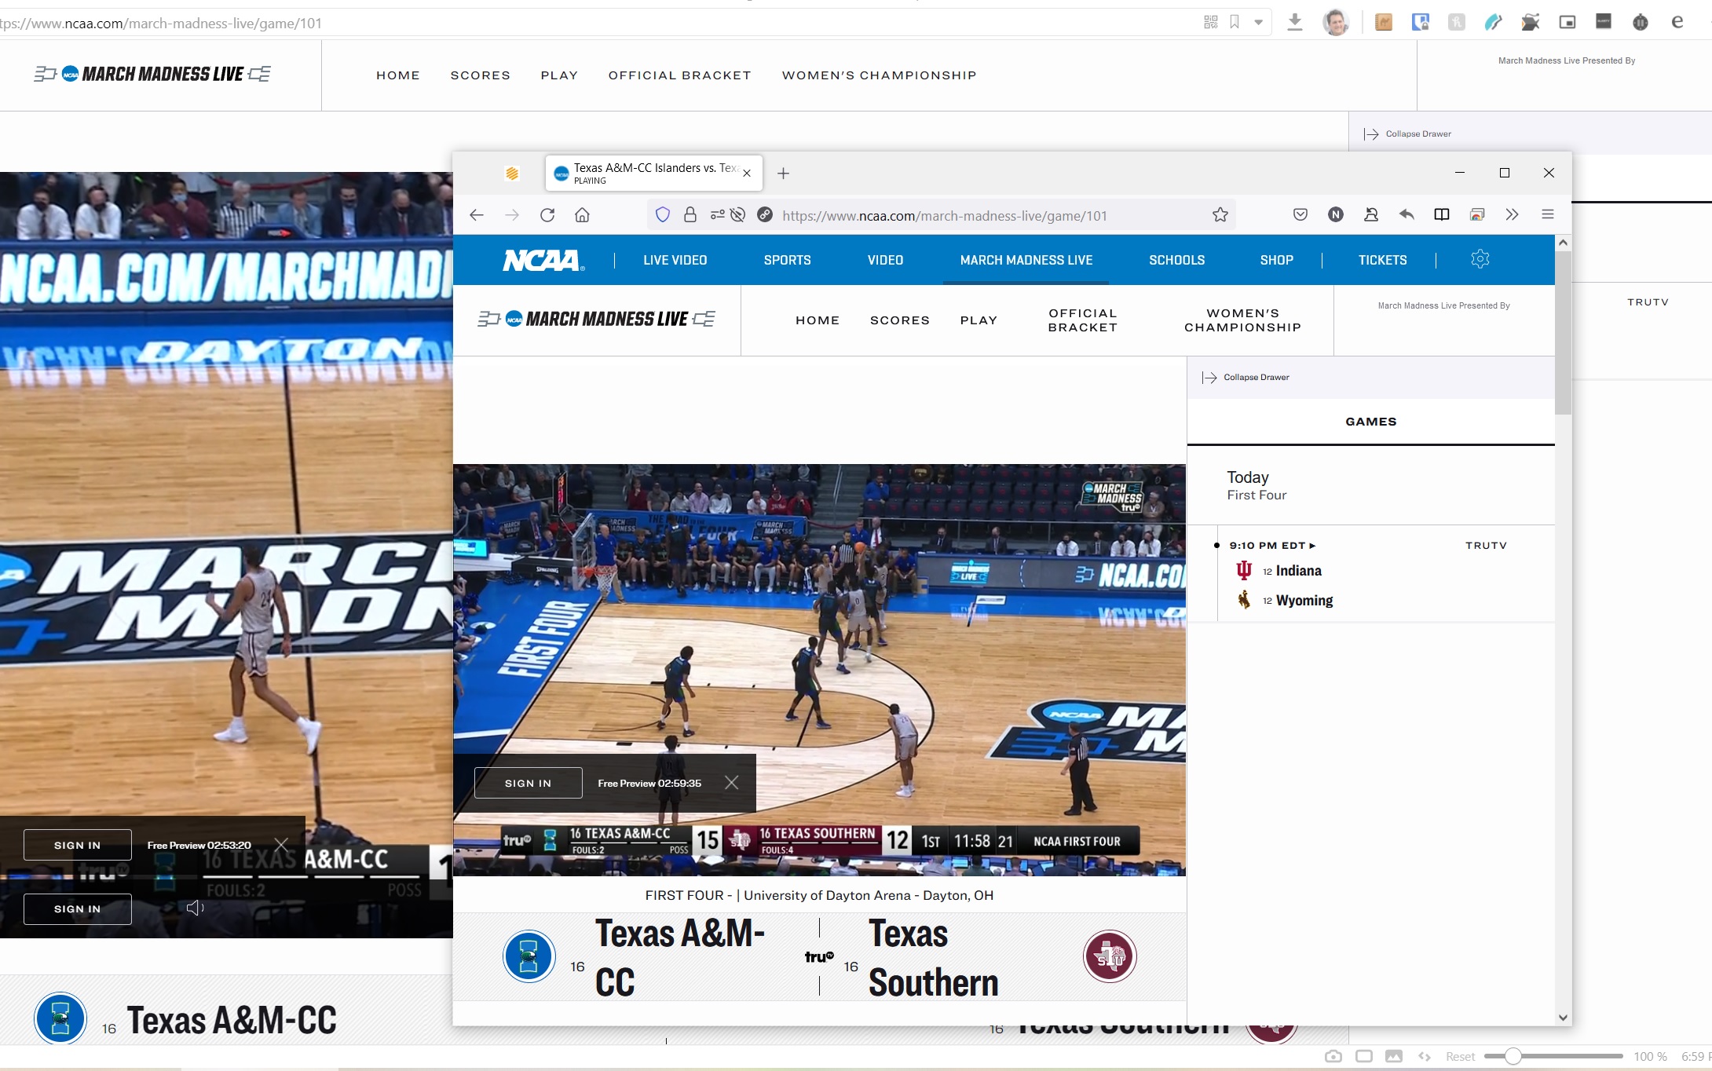Open SHOP in NCAA menu
The width and height of the screenshot is (1712, 1071).
1277,260
